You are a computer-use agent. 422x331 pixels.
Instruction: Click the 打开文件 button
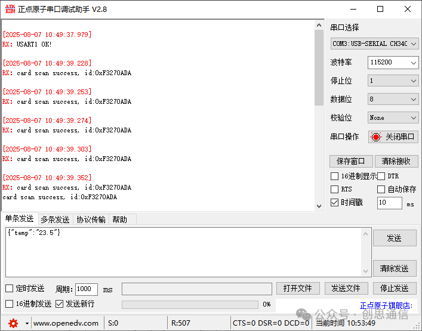[298, 289]
